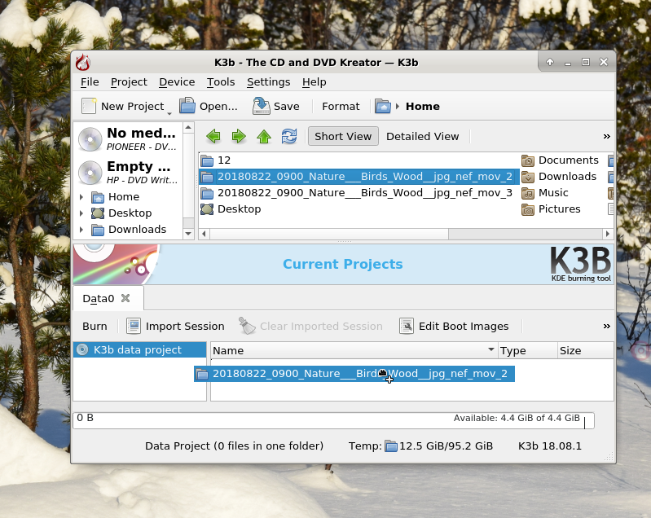The width and height of the screenshot is (651, 518).
Task: Select K3b data project root
Action: coord(139,350)
